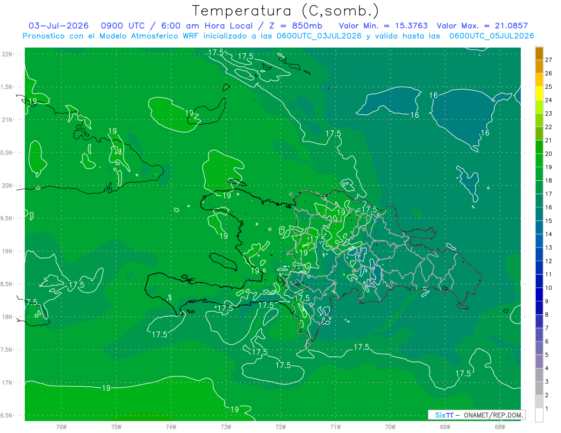Viewport: 561px width, 433px height.
Task: Click the 17N latitude axis label
Action: coord(7,383)
